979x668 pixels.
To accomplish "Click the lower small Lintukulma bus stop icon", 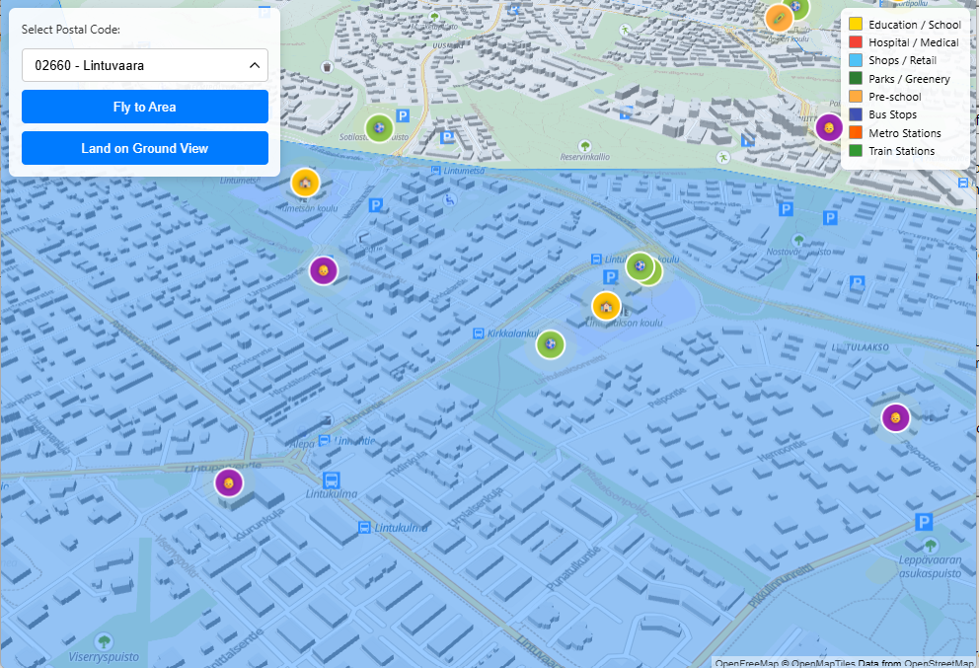I will [364, 528].
